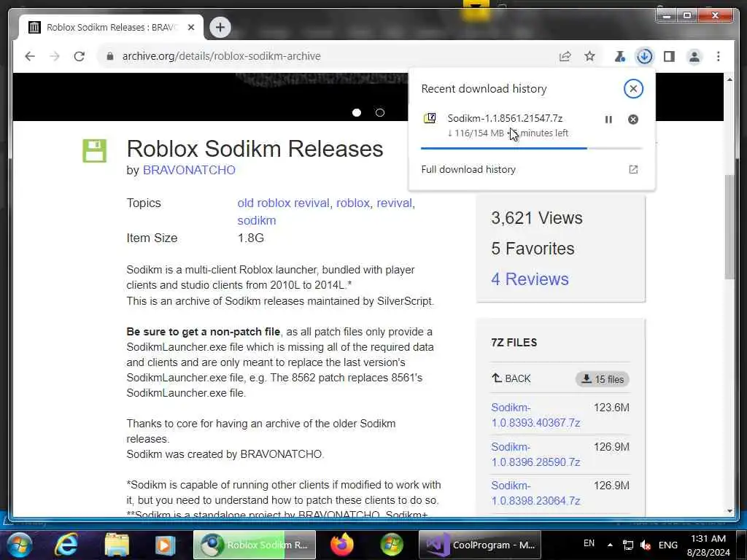Open the BRAVONATCHO author link
The width and height of the screenshot is (747, 560).
click(189, 170)
